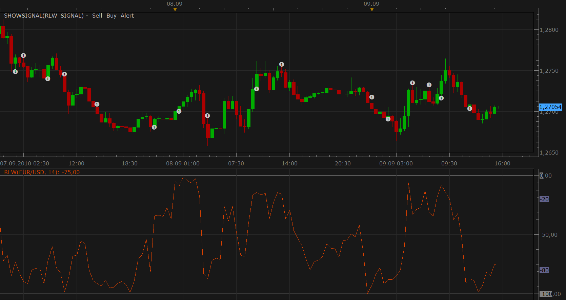Click the signal marker at the 08.09 price peak
566x300 pixels.
pos(282,64)
